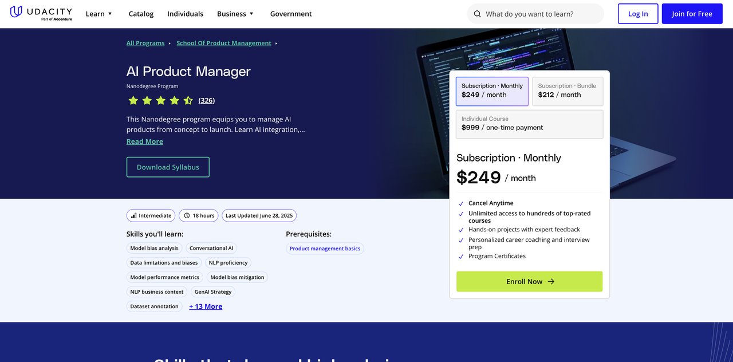Click the arrow icon on Enroll Now
The width and height of the screenshot is (733, 362).
[551, 282]
